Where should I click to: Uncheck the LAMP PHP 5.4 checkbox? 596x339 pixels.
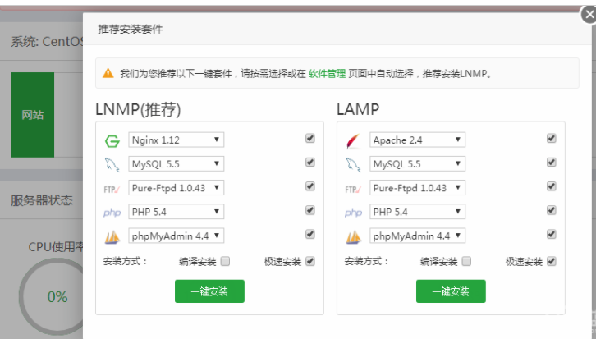(551, 210)
